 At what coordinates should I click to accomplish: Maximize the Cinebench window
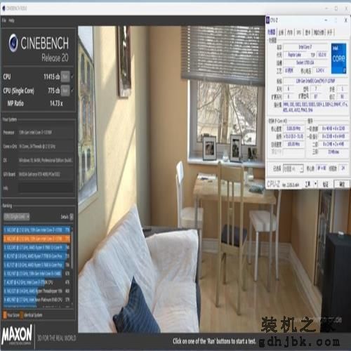[x=336, y=8]
